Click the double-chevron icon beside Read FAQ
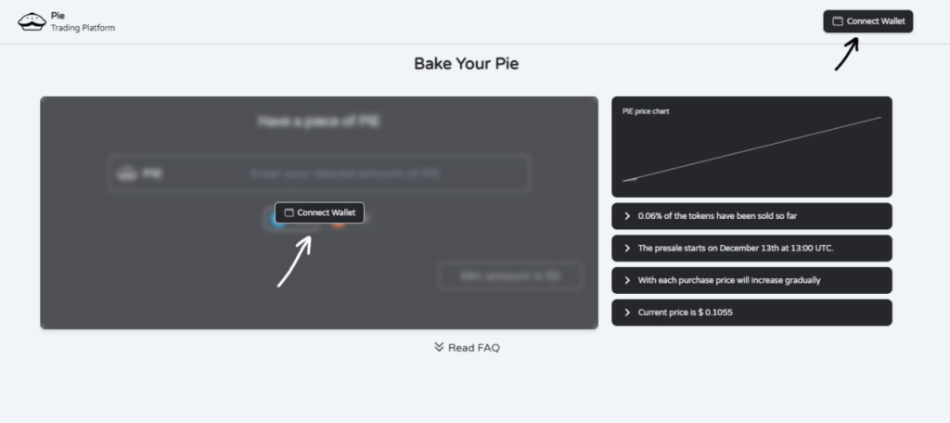This screenshot has width=950, height=423. [x=439, y=347]
